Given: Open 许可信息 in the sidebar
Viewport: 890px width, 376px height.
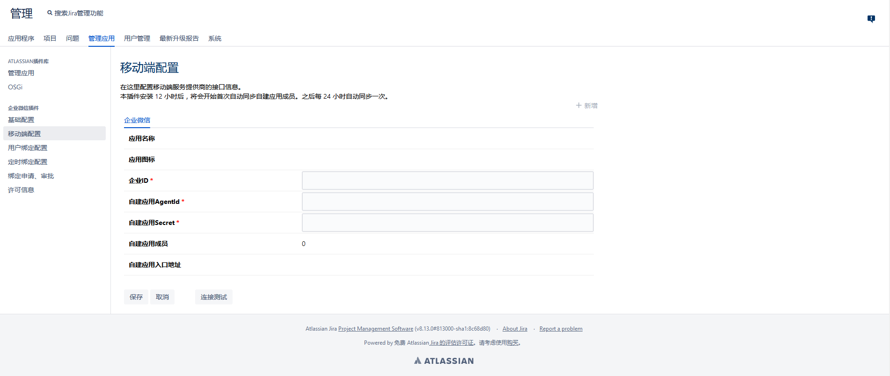Looking at the screenshot, I should coord(21,190).
